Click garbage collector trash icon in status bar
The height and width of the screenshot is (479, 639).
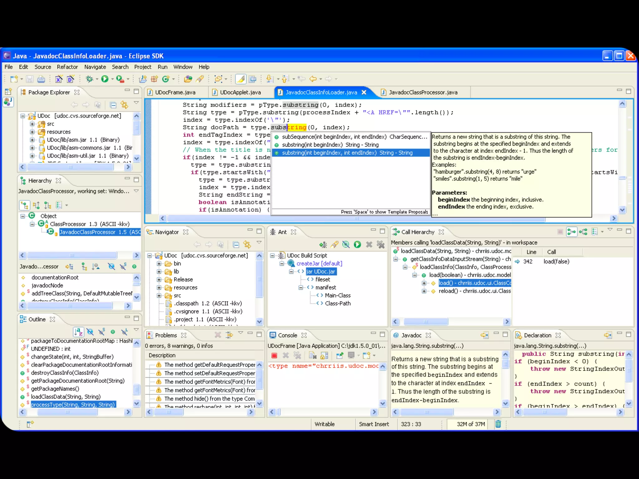(498, 424)
